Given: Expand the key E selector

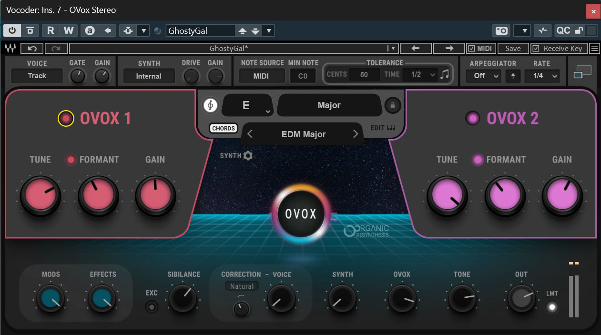Looking at the screenshot, I should coord(246,105).
